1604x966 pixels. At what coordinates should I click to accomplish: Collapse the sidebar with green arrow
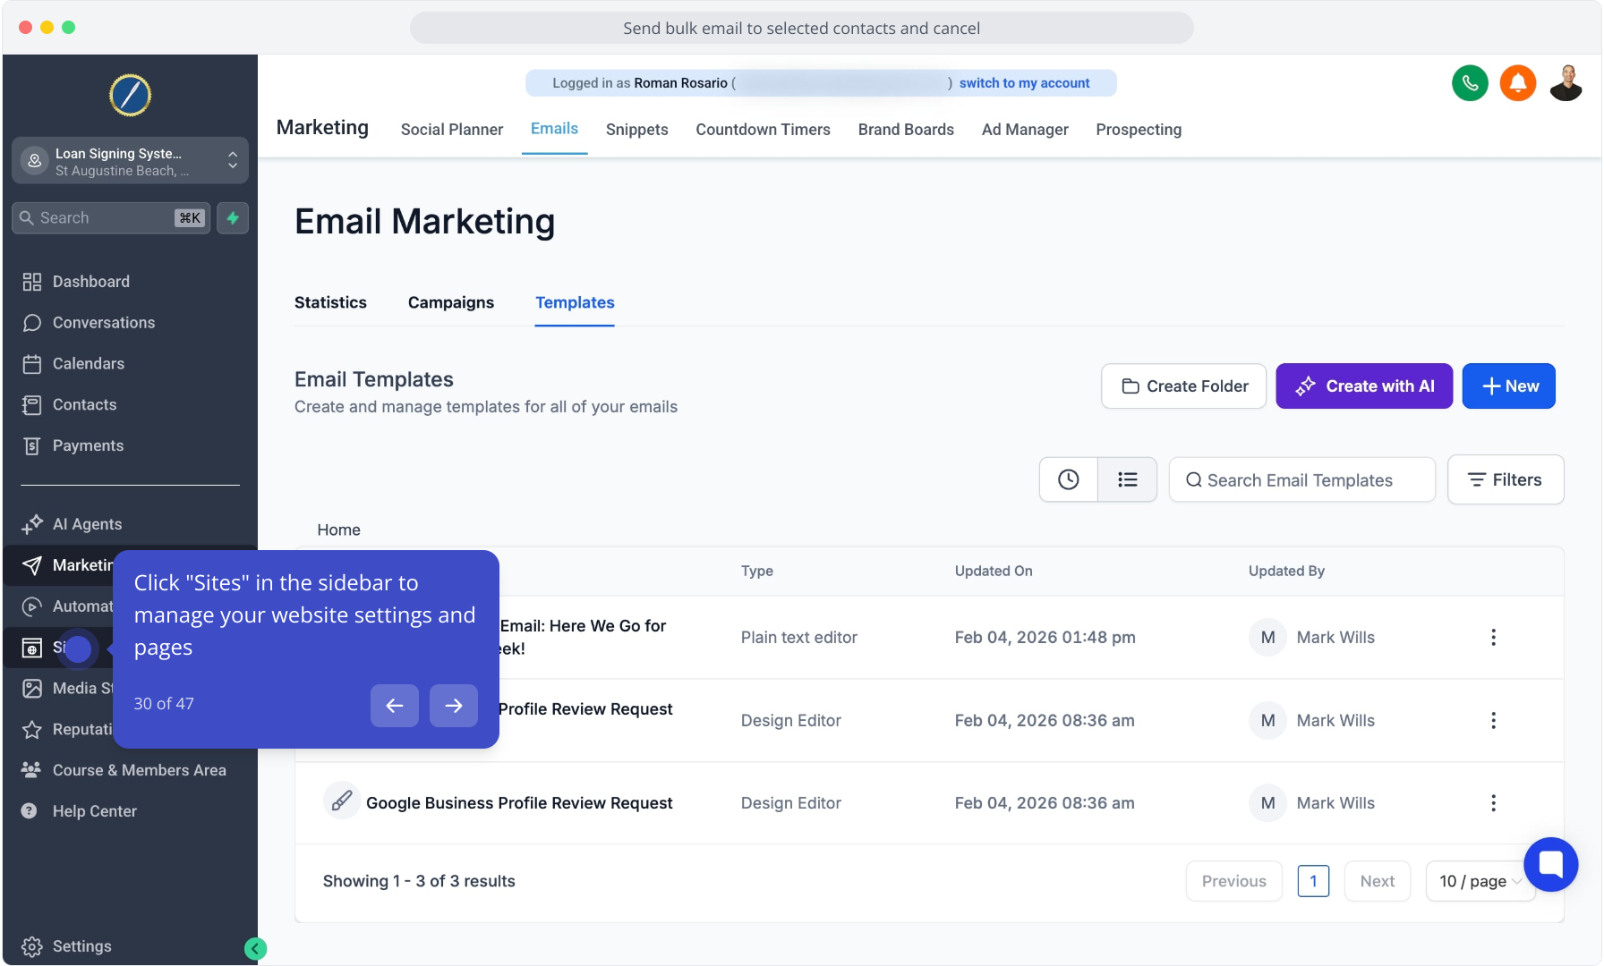[255, 948]
